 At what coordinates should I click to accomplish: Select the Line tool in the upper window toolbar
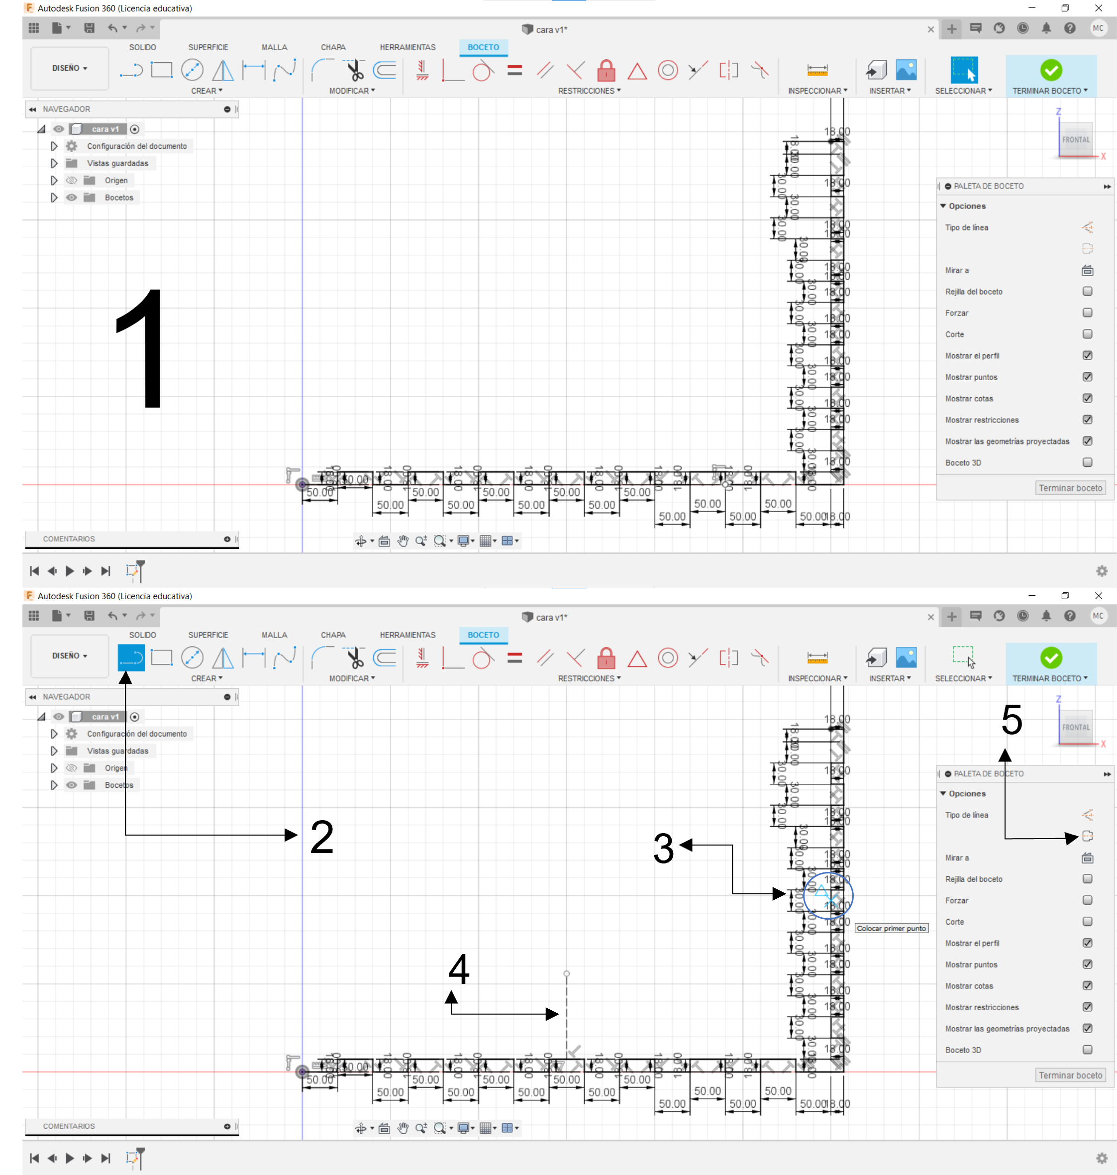tap(131, 70)
